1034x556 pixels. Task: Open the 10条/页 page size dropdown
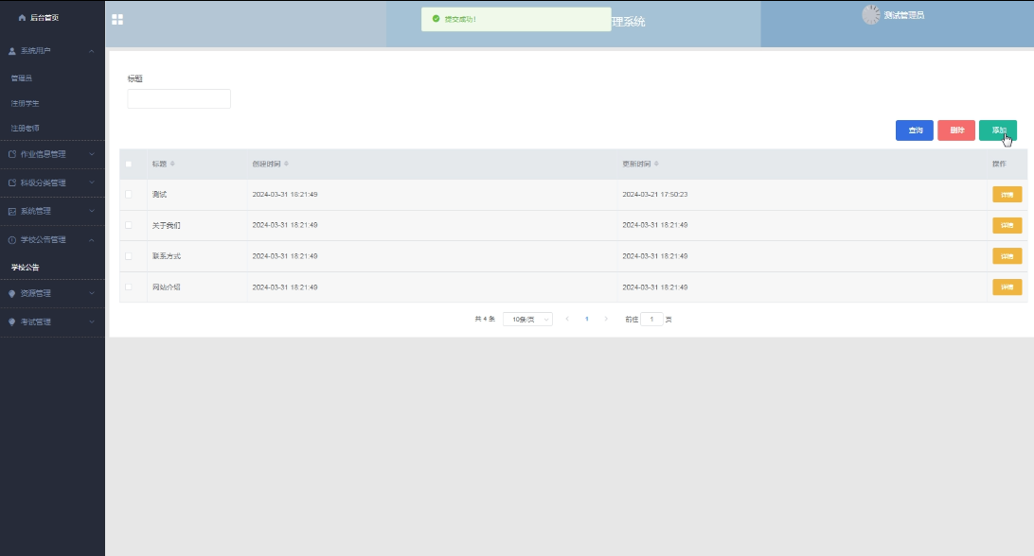527,320
